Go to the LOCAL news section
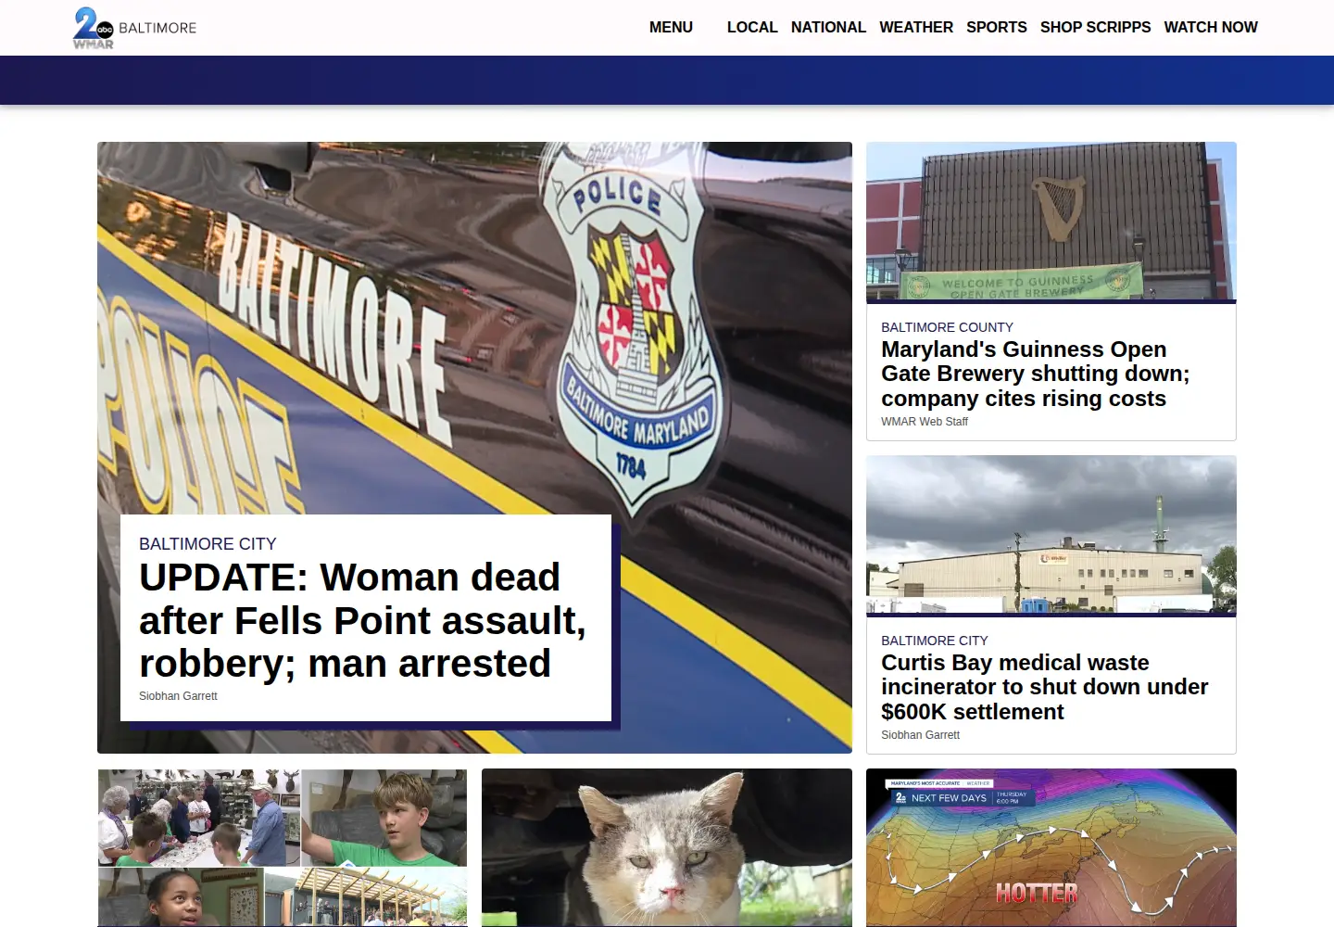 click(752, 28)
